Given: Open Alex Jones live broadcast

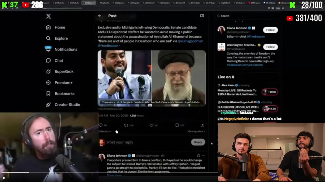Looking at the screenshot, I should (237, 92).
